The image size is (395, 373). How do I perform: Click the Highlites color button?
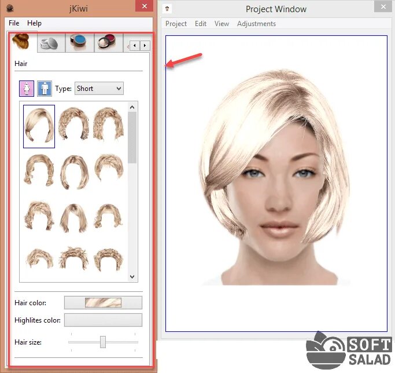(103, 320)
